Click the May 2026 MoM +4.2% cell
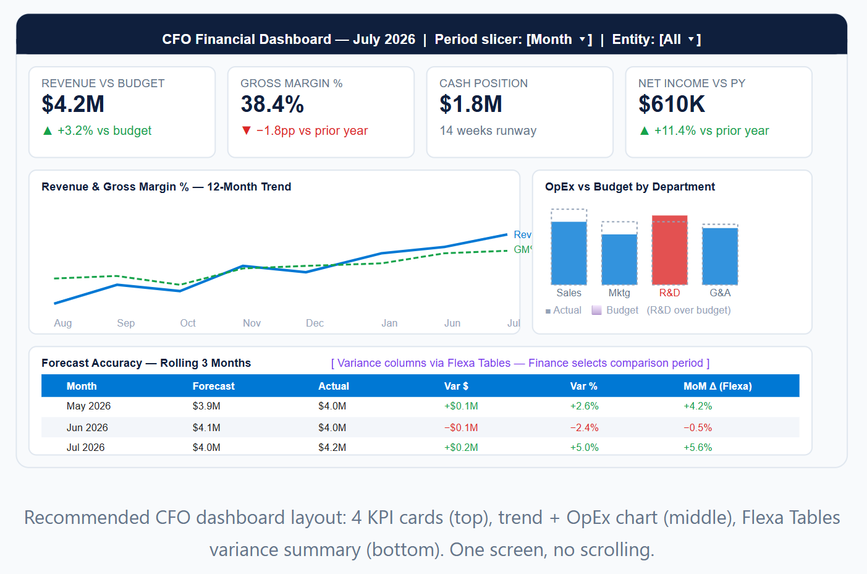 pos(698,406)
